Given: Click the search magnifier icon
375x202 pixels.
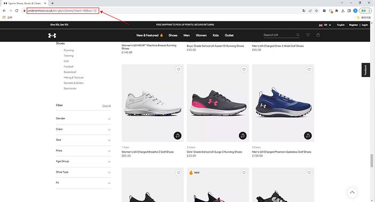Looking at the screenshot, I should pyautogui.click(x=298, y=35).
